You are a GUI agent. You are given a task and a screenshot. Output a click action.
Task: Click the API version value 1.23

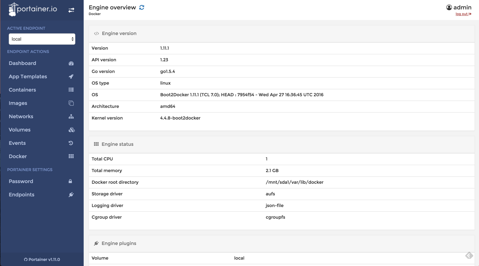pyautogui.click(x=164, y=60)
